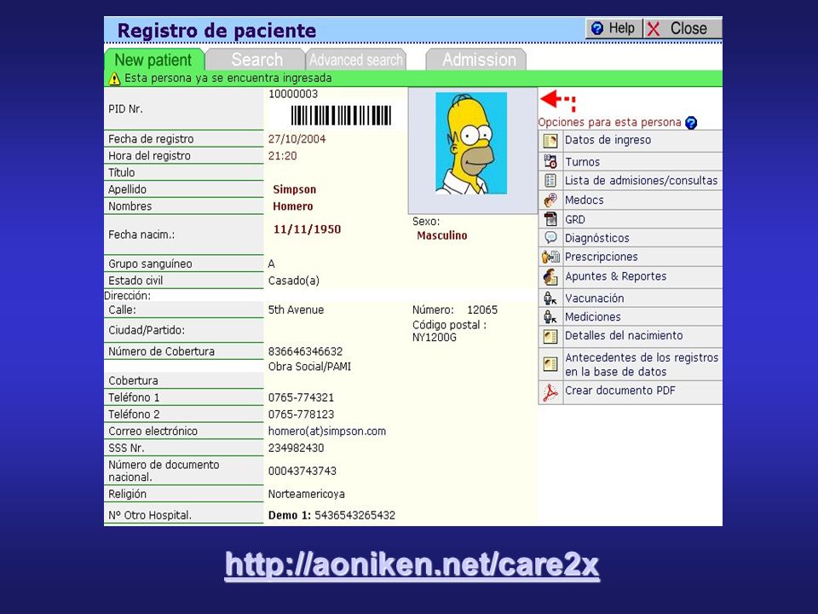Click the registration date 27/10/2004
818x614 pixels.
(x=297, y=139)
